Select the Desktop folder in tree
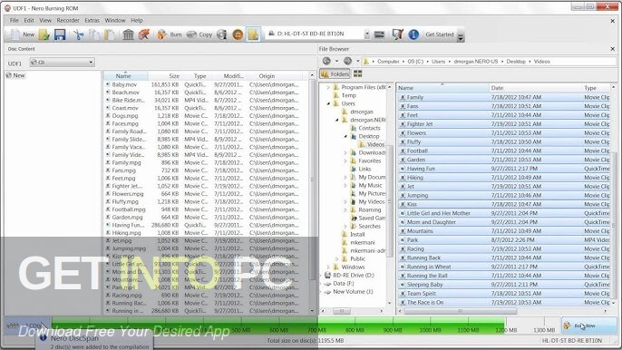The image size is (622, 350). [368, 136]
